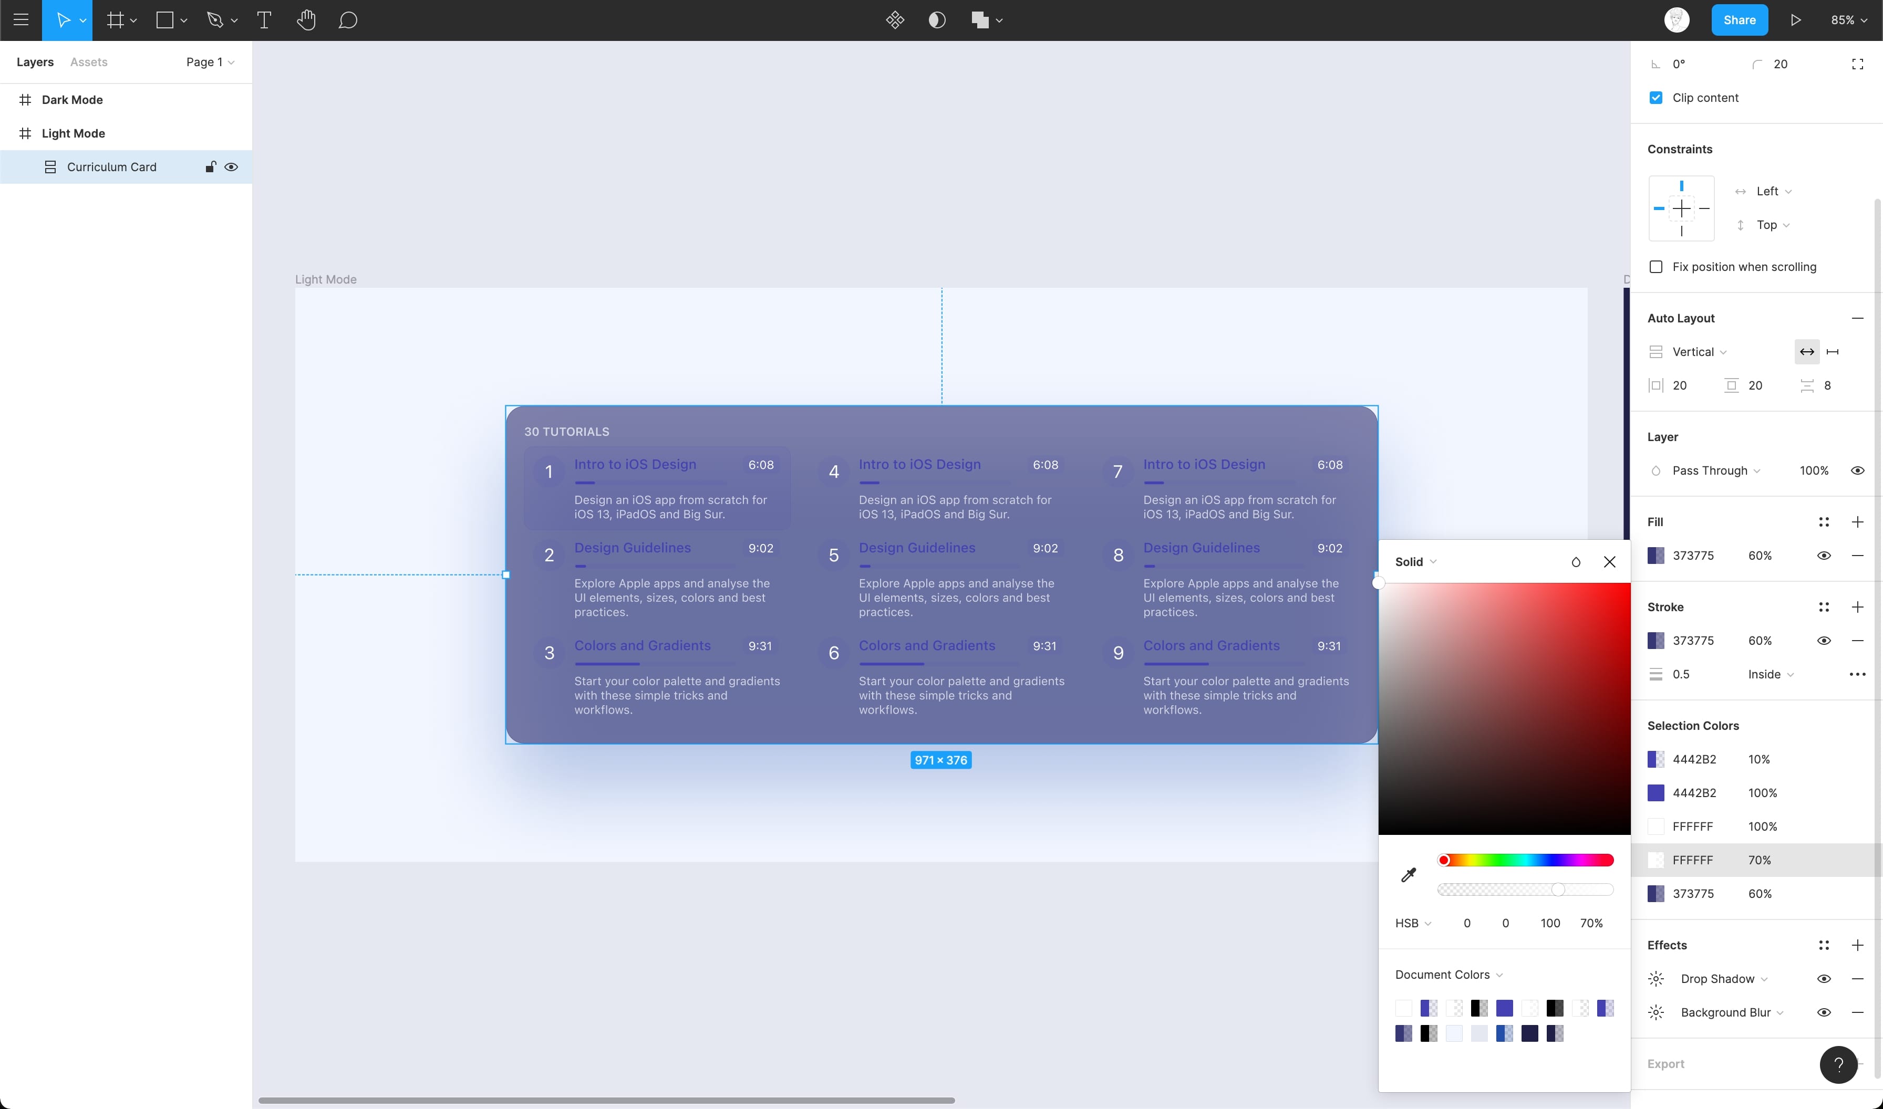Enable Fix position when scrolling

tap(1656, 267)
